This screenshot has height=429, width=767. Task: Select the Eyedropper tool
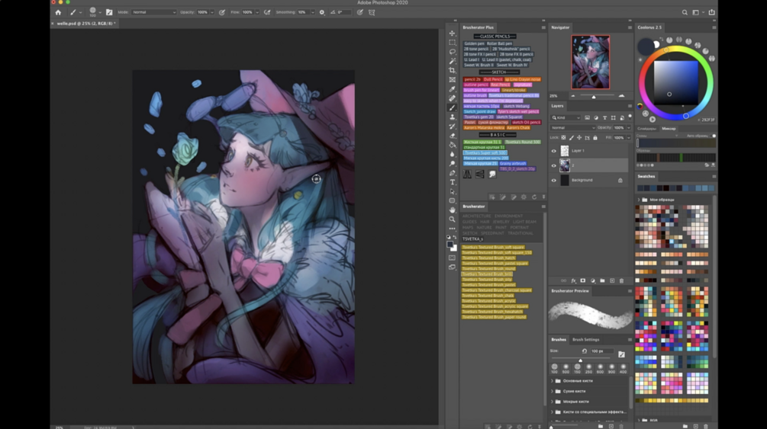pos(452,89)
